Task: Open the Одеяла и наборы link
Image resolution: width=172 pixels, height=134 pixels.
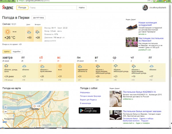Action: tap(146, 119)
